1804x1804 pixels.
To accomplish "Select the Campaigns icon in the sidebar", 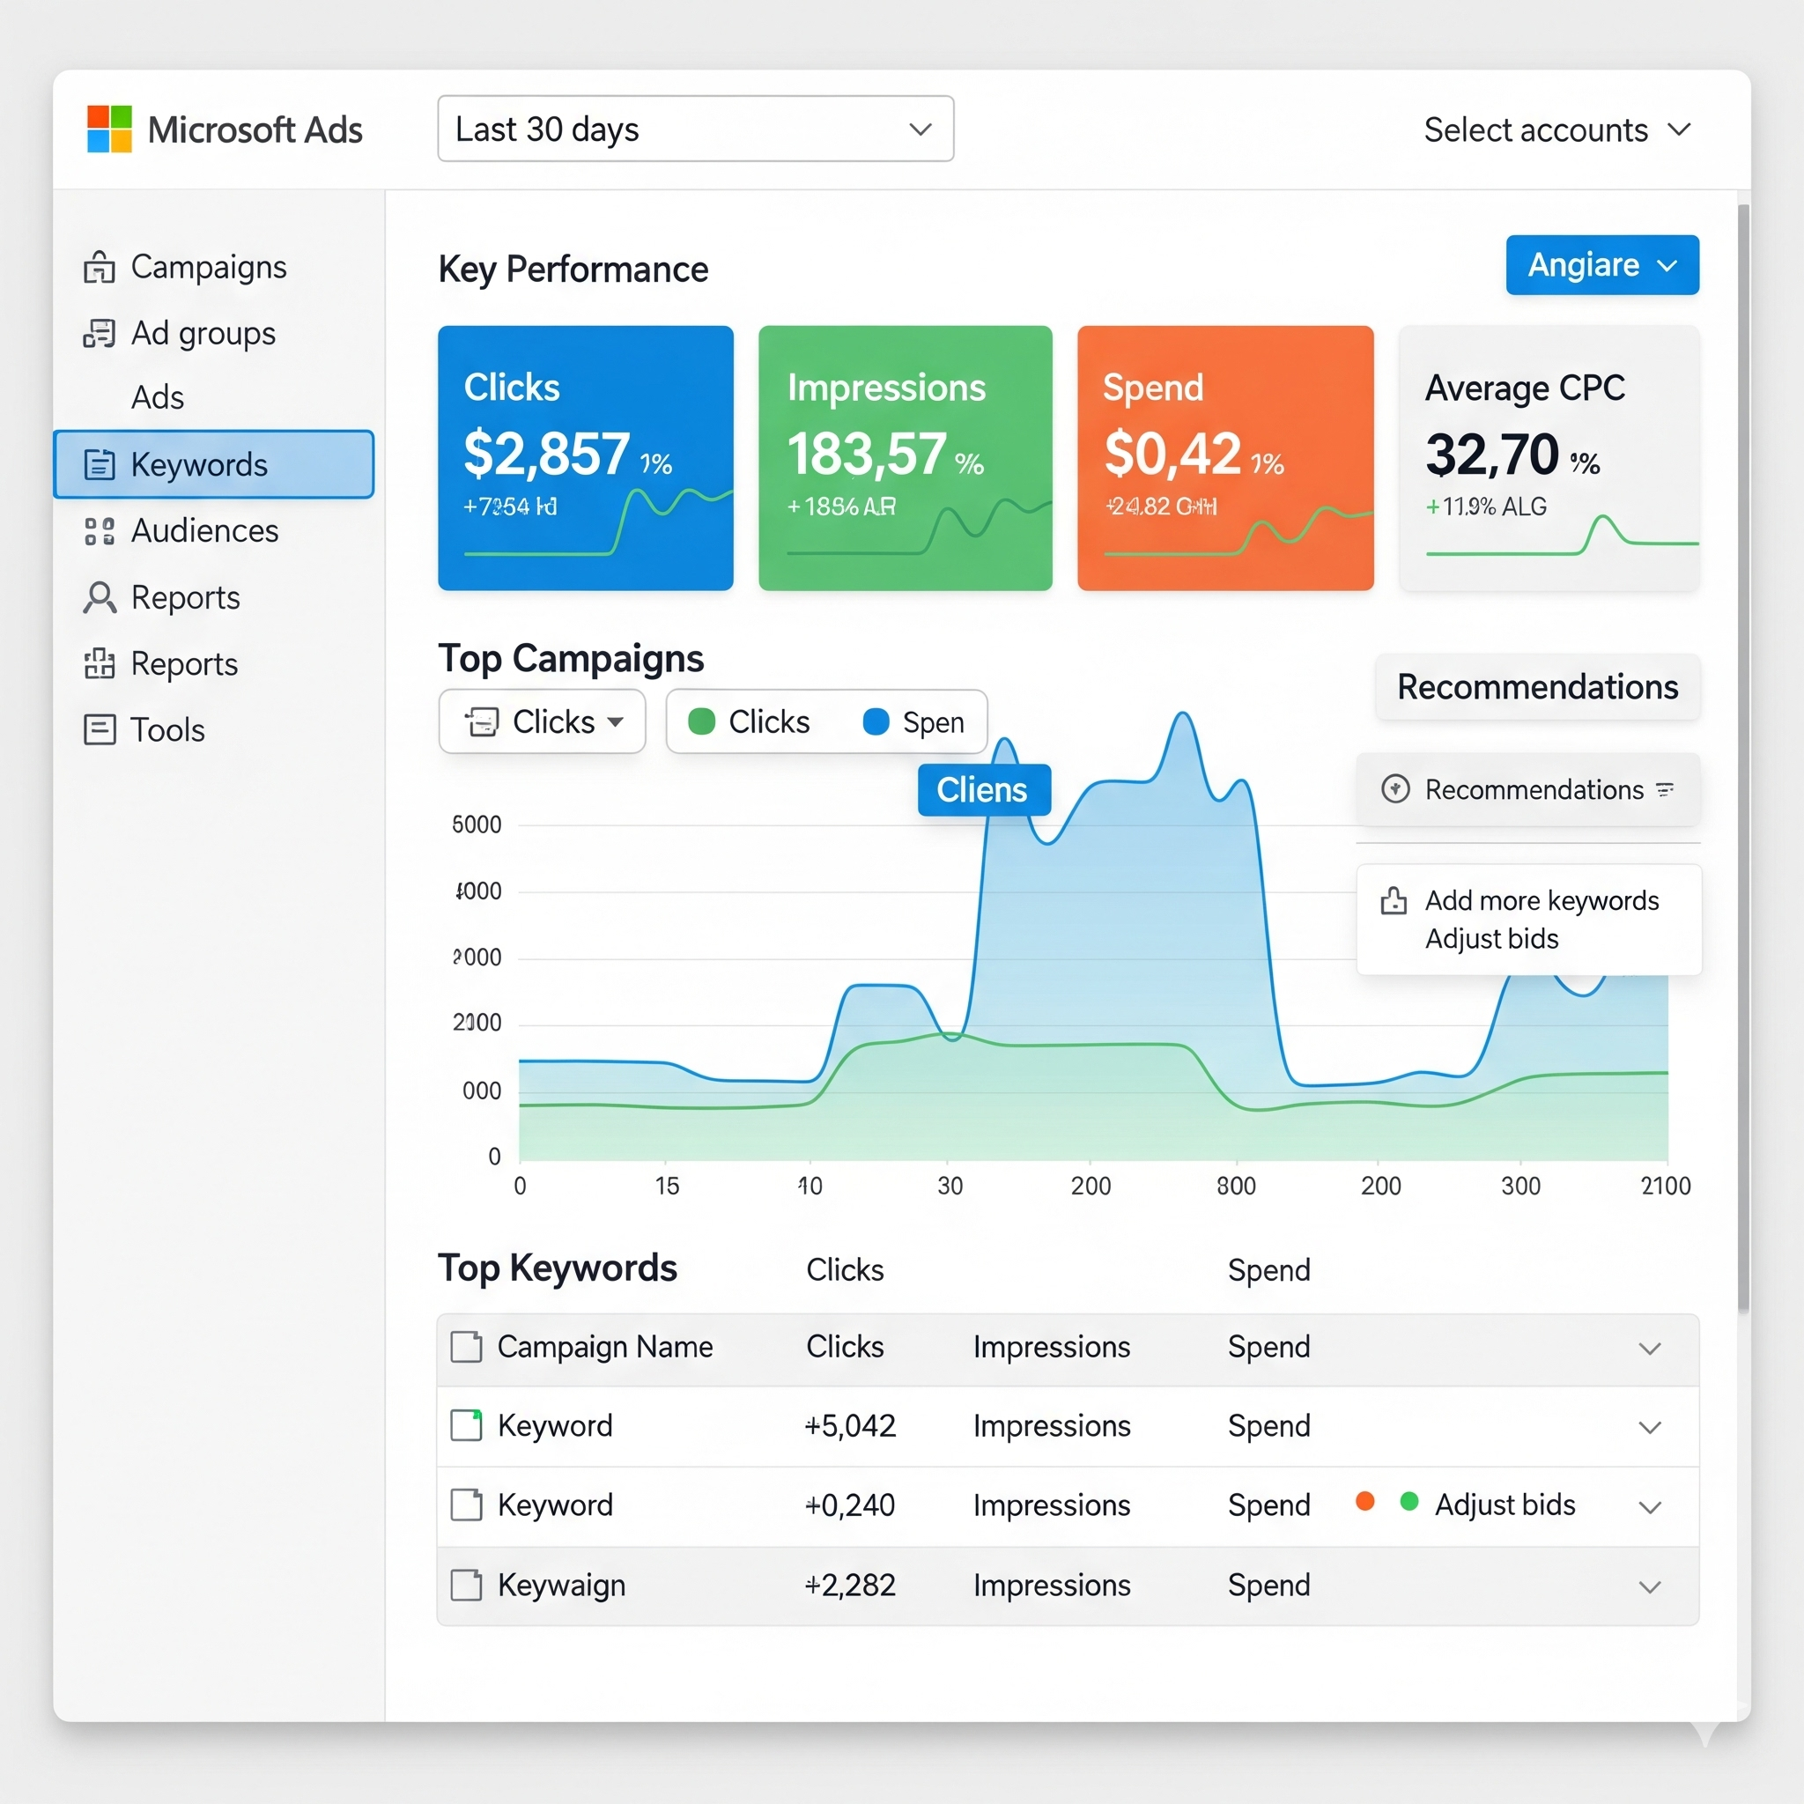I will coord(99,267).
